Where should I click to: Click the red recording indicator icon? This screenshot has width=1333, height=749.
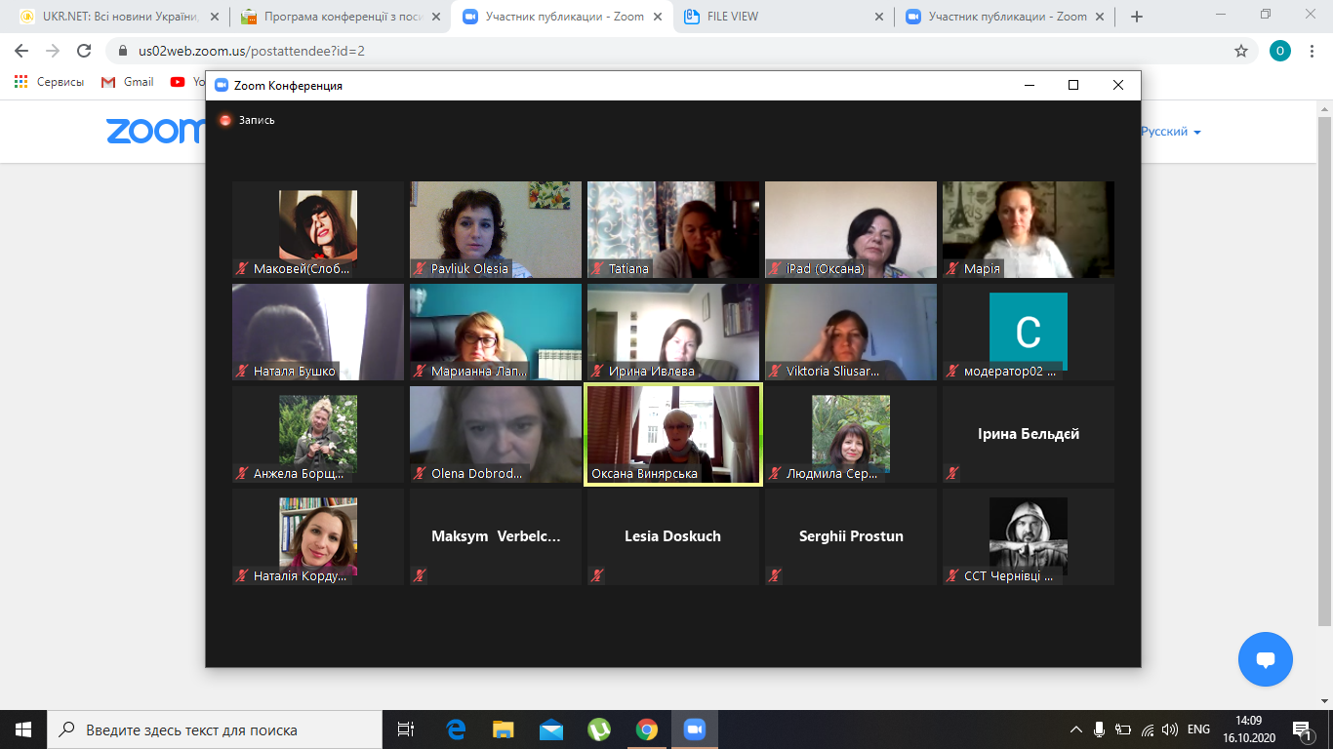225,120
